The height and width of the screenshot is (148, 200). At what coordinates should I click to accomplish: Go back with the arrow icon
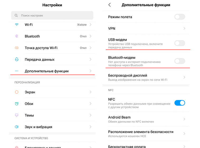pos(109,5)
